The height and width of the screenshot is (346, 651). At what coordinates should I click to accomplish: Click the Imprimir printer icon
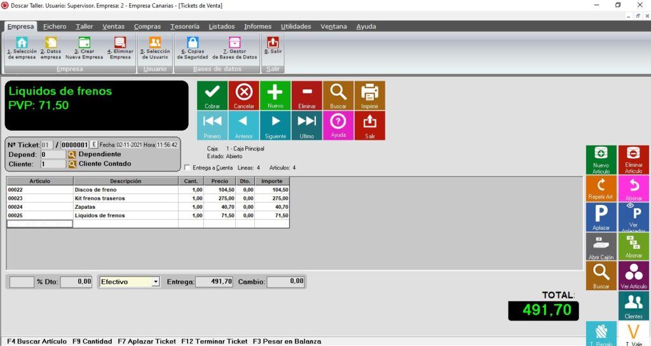369,95
